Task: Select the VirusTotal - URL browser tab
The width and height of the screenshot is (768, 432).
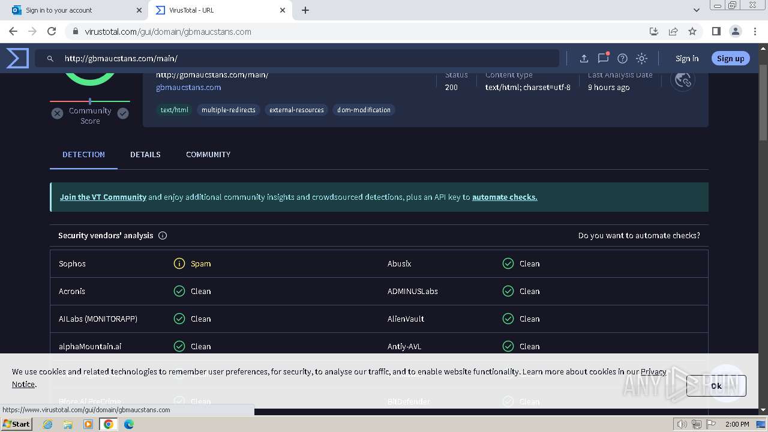Action: point(220,10)
